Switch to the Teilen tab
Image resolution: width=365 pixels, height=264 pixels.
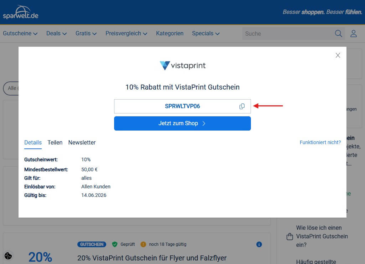click(55, 142)
